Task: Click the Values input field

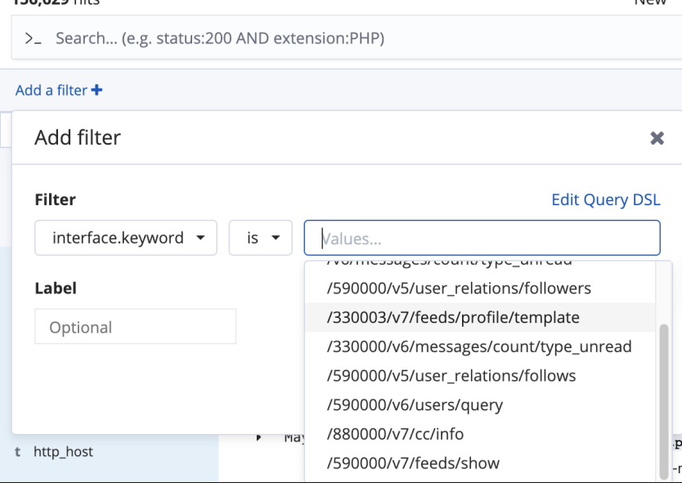Action: click(x=482, y=239)
